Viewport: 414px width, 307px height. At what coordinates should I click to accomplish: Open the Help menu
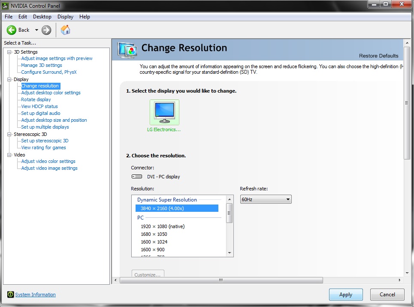point(85,17)
